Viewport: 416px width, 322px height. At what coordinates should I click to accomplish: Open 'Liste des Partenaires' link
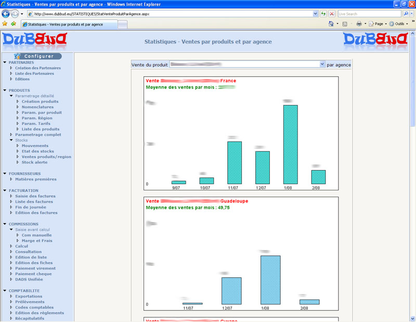coord(34,73)
